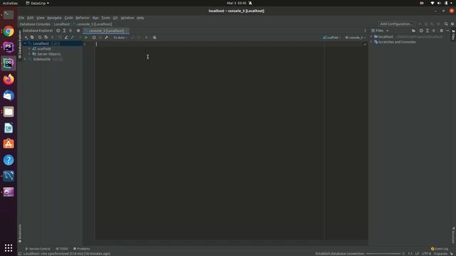Click the UTF-8 encoding status entry
The width and height of the screenshot is (456, 256).
tap(426, 254)
